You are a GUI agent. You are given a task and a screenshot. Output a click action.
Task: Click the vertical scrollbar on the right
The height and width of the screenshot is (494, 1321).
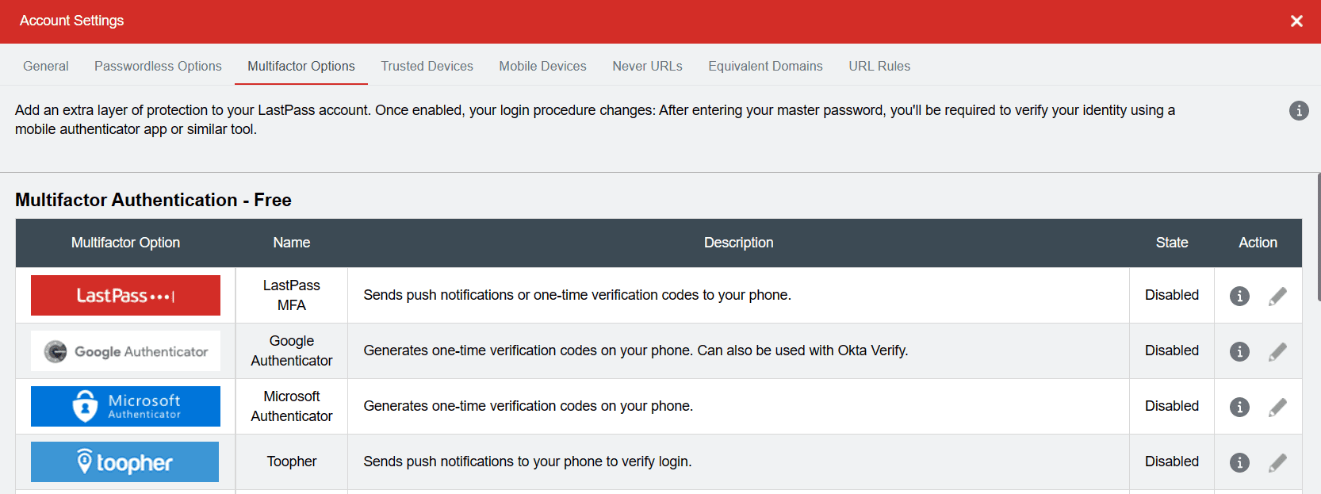1319,238
